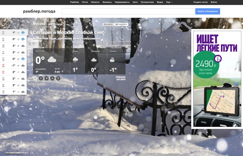
Task: Click the Найти в Интернете button
Action: (x=207, y=11)
